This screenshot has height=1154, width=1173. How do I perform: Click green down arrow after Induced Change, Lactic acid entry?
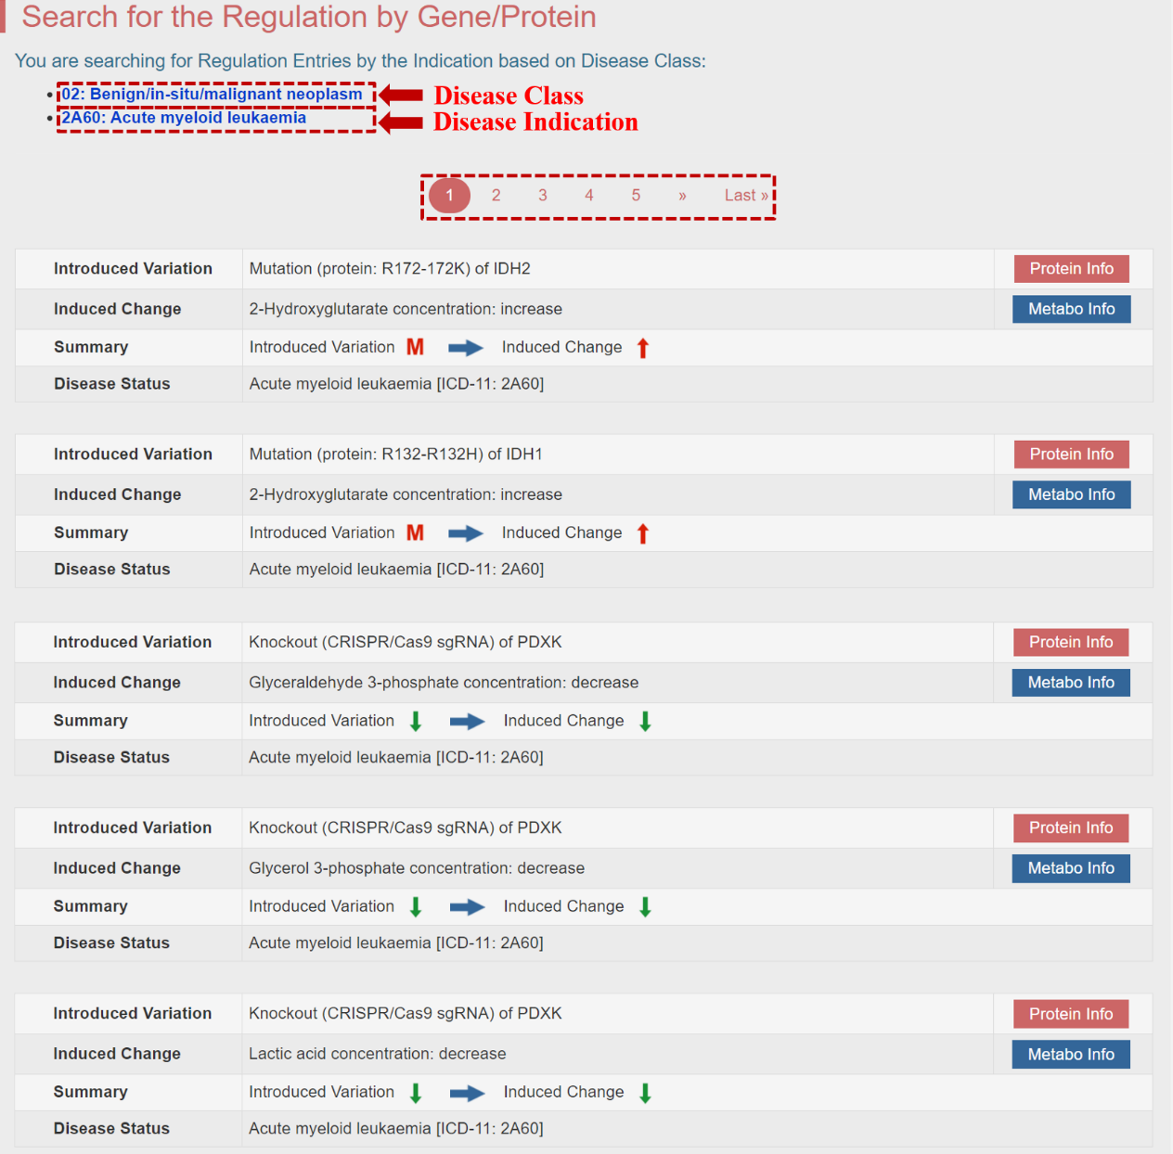tap(645, 1093)
